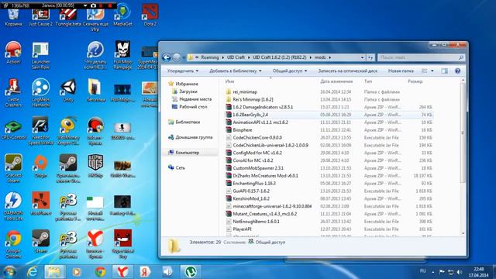
Task: Open the Общий доступ toolbar dropdown
Action: coord(290,71)
